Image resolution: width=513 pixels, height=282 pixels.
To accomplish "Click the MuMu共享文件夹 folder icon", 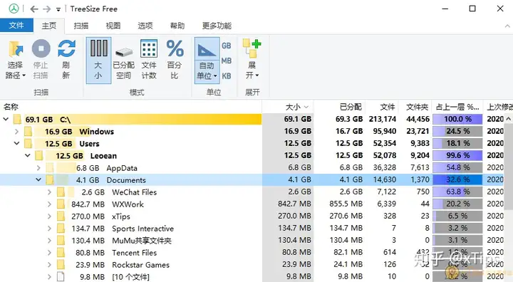I will tap(61, 241).
